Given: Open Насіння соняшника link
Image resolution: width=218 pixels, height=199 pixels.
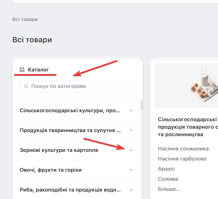Looking at the screenshot, I should (x=183, y=149).
